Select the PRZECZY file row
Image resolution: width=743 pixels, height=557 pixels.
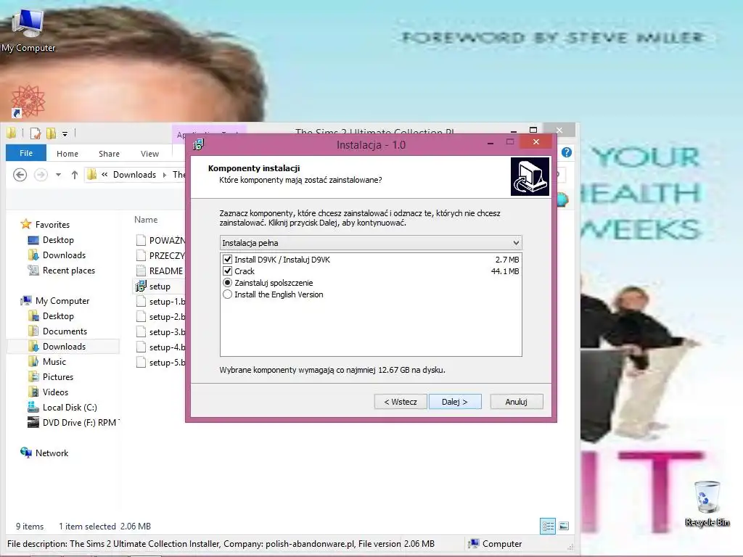pos(160,255)
